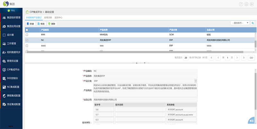Check the sssss row checkbox

27,46
